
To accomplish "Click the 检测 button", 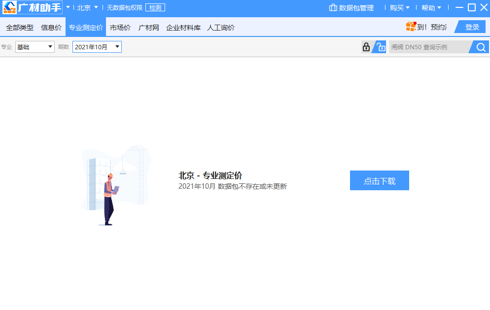I will (155, 8).
